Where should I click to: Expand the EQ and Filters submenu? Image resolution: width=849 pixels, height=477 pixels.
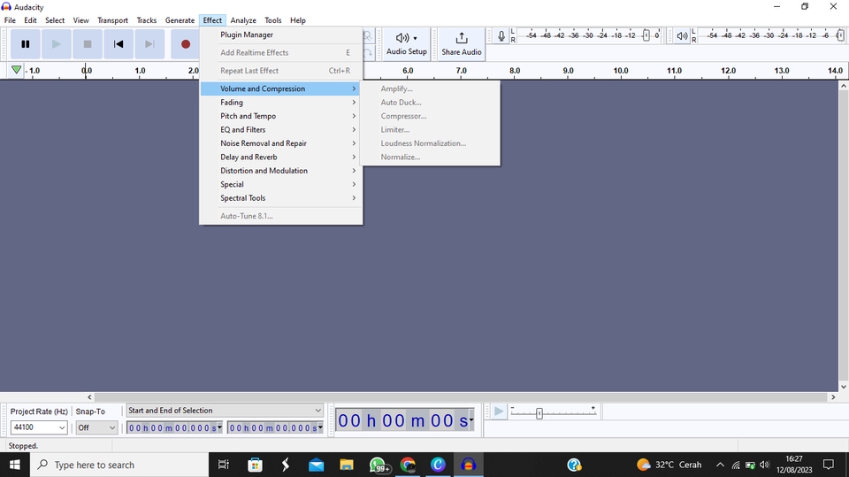281,129
